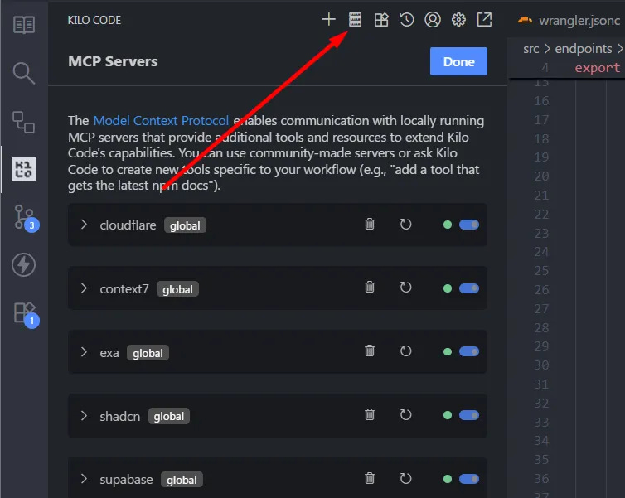Restart the exa MCP server
The image size is (625, 498).
click(405, 351)
